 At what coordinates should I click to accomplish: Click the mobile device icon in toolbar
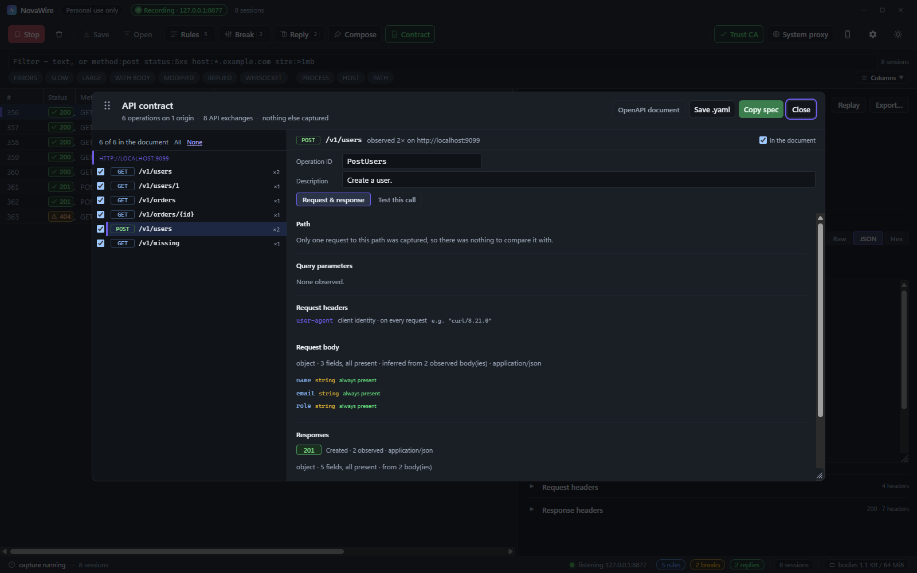pos(848,34)
